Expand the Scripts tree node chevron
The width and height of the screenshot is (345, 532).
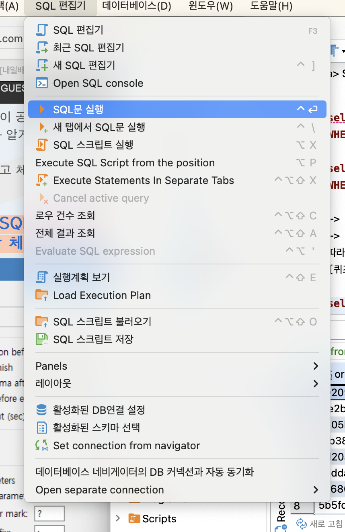pyautogui.click(x=118, y=518)
